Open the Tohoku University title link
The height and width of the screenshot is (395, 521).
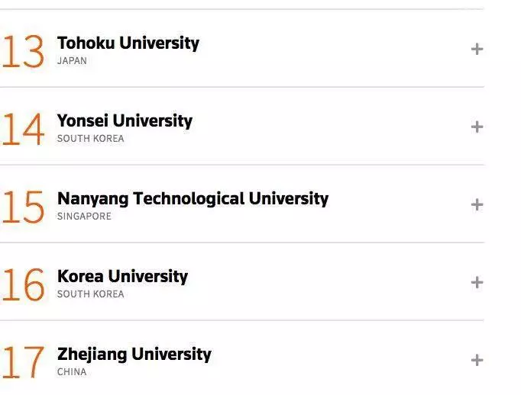[x=128, y=43]
